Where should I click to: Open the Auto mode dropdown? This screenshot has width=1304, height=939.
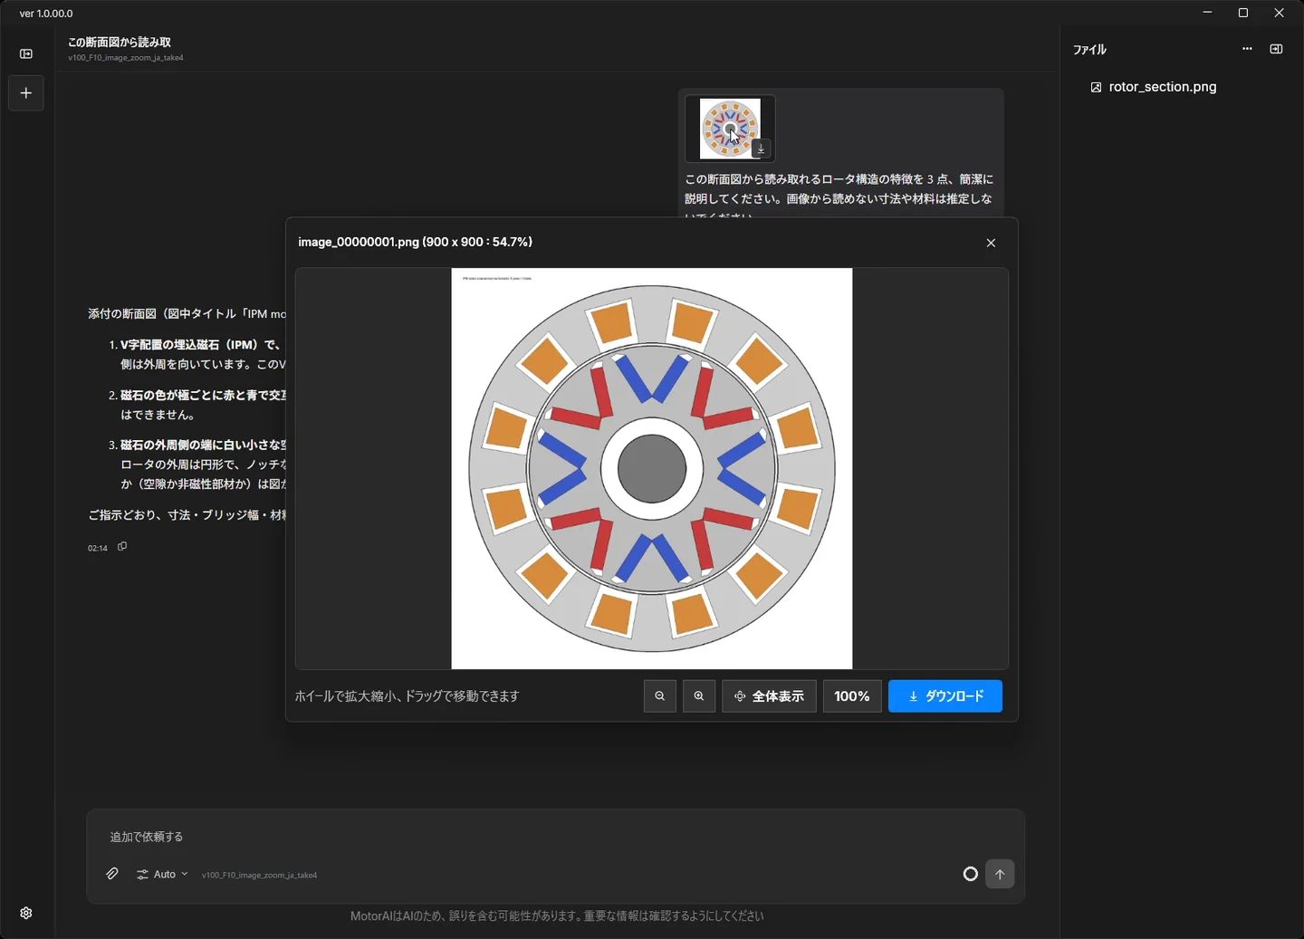coord(162,874)
